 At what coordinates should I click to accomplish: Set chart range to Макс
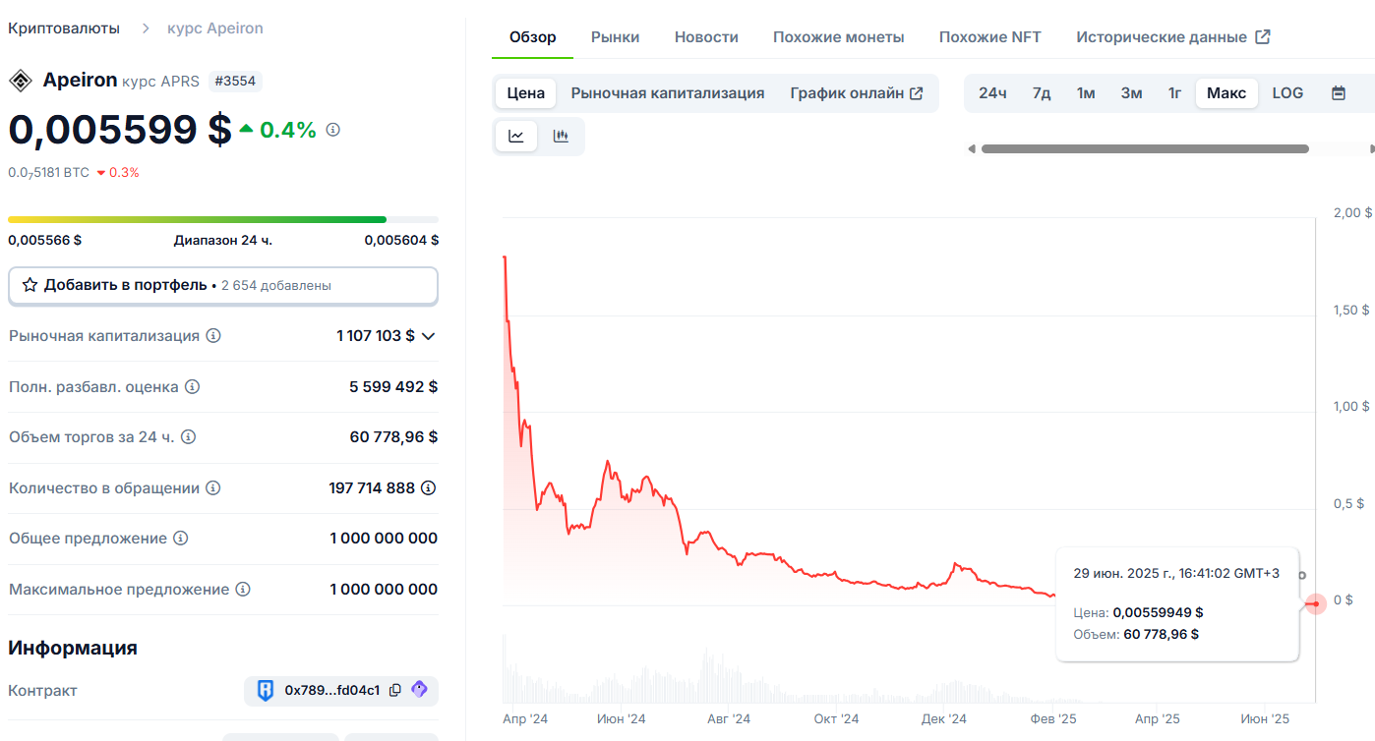tap(1226, 93)
